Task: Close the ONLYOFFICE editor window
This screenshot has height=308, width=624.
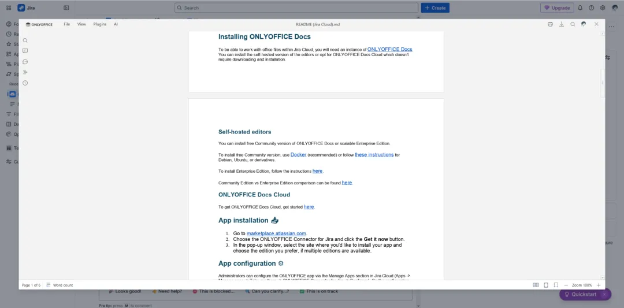Action: click(x=596, y=24)
